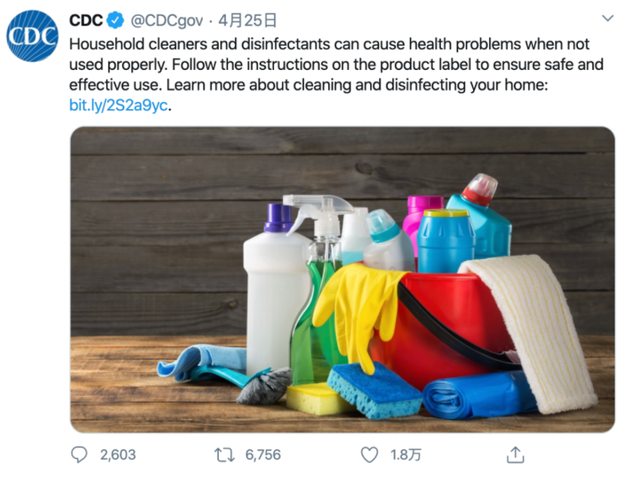Click the blue verified badge
629x480 pixels.
click(116, 20)
